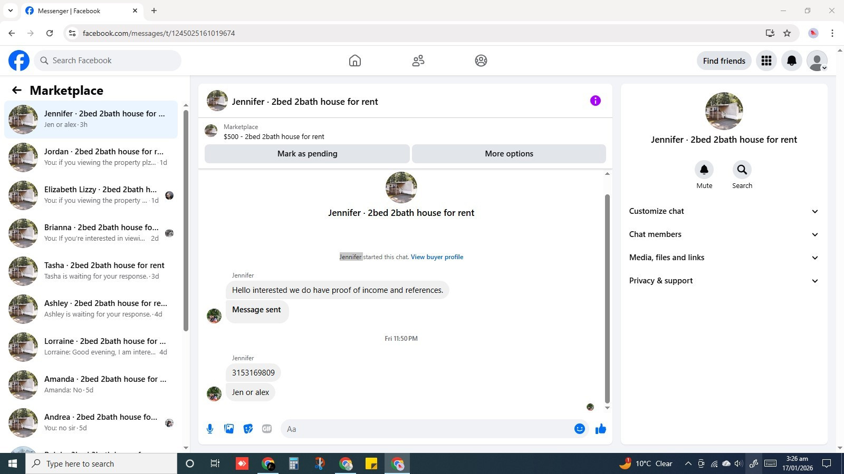This screenshot has width=844, height=474.
Task: Open conversation information purple icon
Action: pos(596,101)
